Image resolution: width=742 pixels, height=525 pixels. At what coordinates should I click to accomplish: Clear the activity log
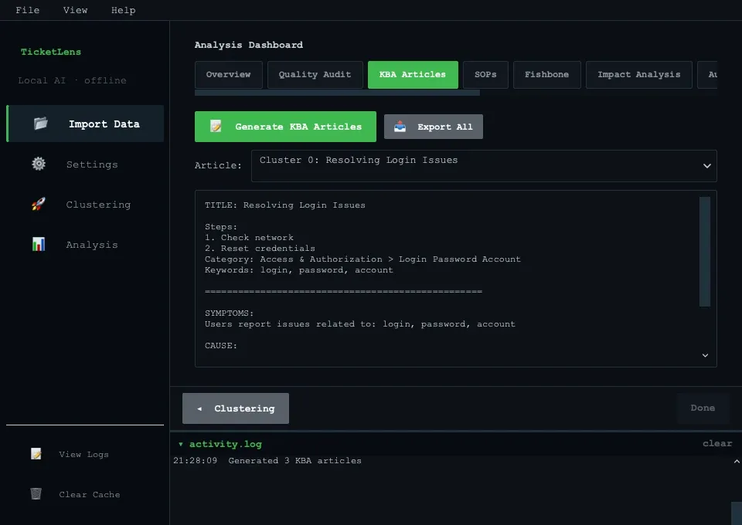coord(717,443)
